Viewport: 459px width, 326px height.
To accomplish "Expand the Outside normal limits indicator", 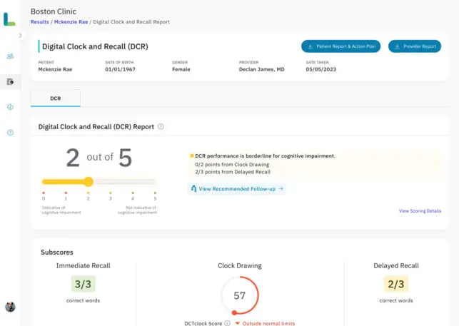I will 264,323.
